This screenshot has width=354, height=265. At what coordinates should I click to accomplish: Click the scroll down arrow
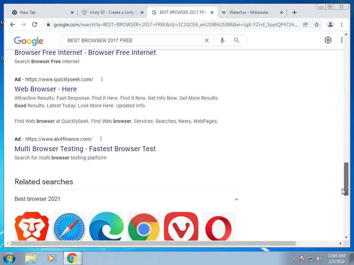pos(346,237)
